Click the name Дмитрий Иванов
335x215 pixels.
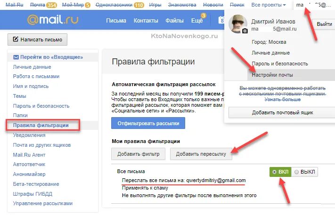coord(273,21)
